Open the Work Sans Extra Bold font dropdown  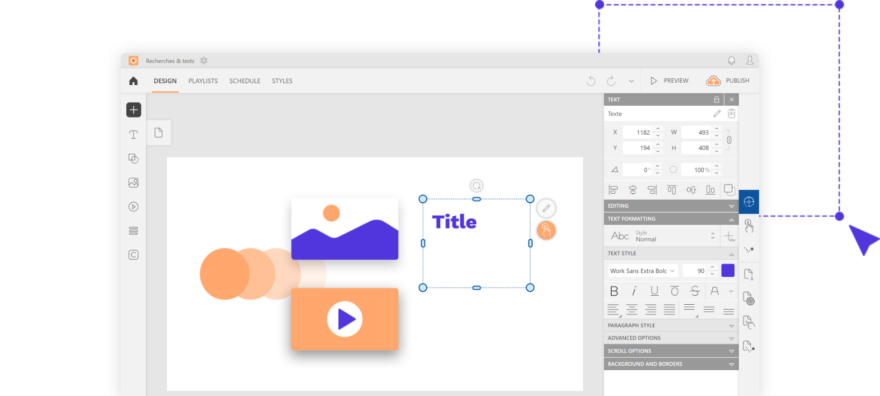pos(642,271)
